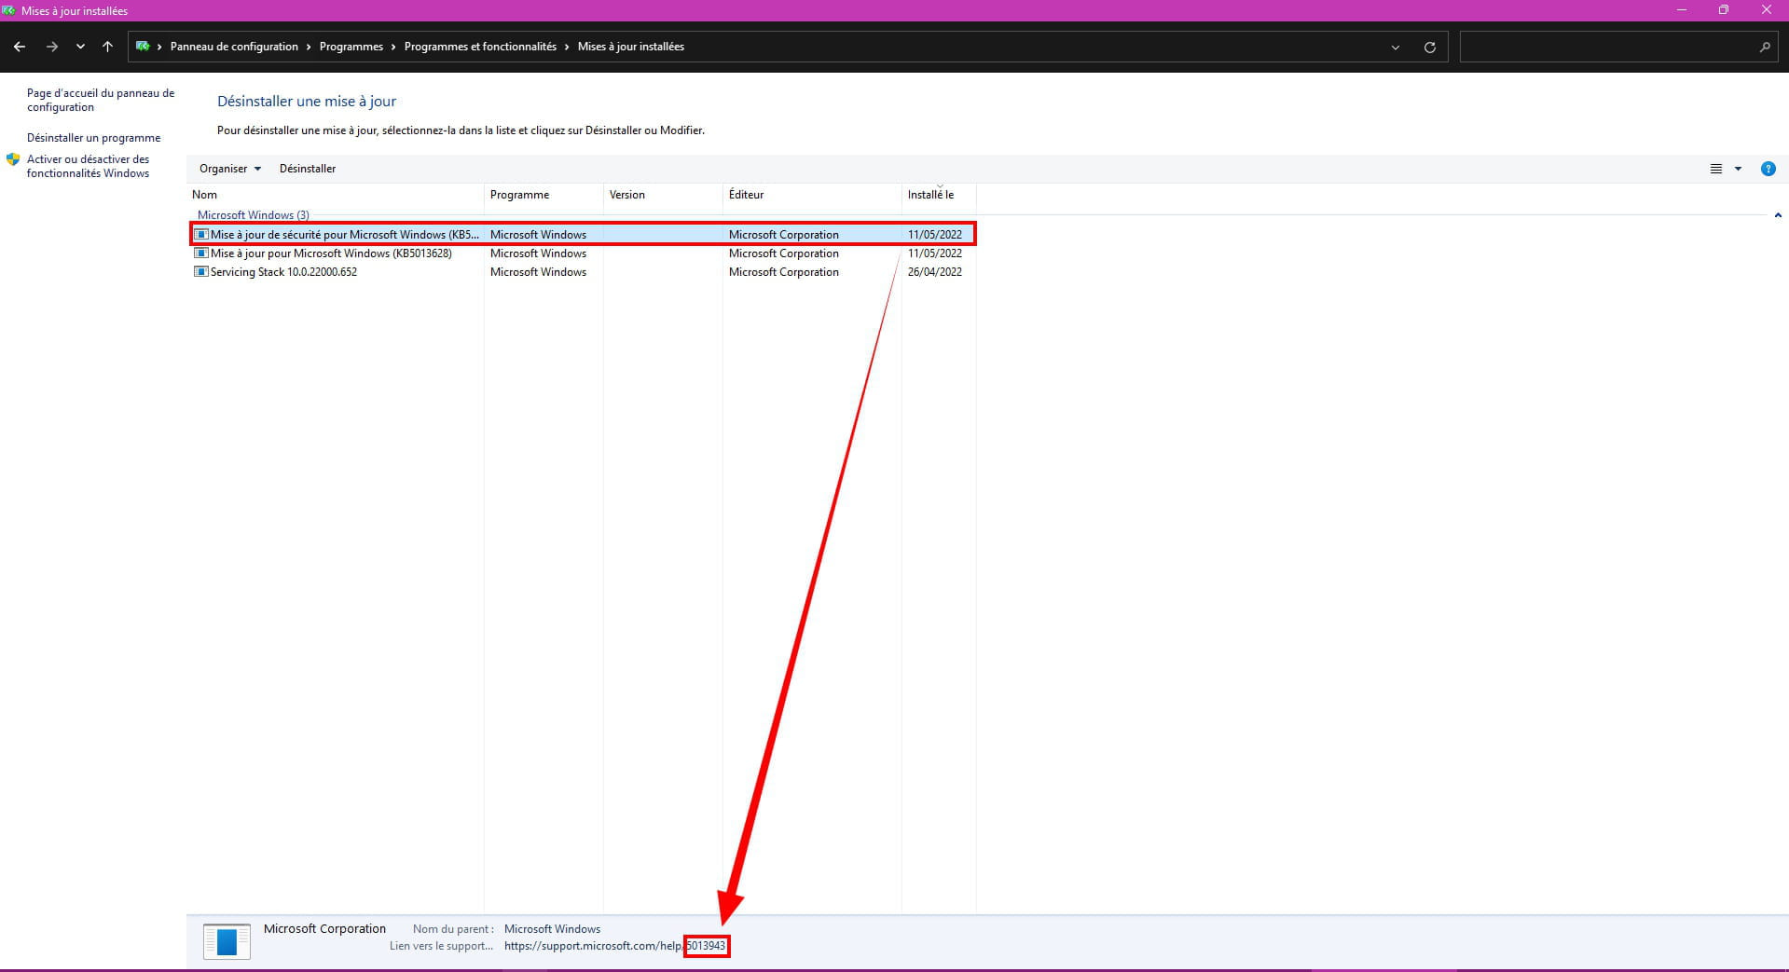
Task: Open the support.microsoft.com help link
Action: pos(614,946)
